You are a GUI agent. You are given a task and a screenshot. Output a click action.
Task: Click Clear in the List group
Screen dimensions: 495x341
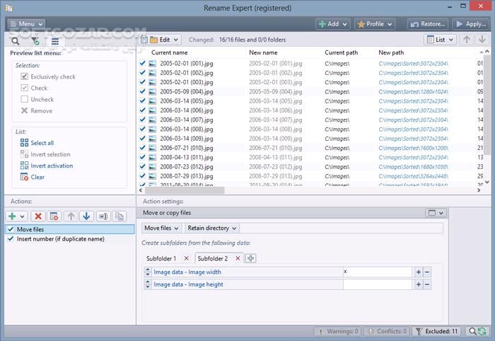(33, 177)
